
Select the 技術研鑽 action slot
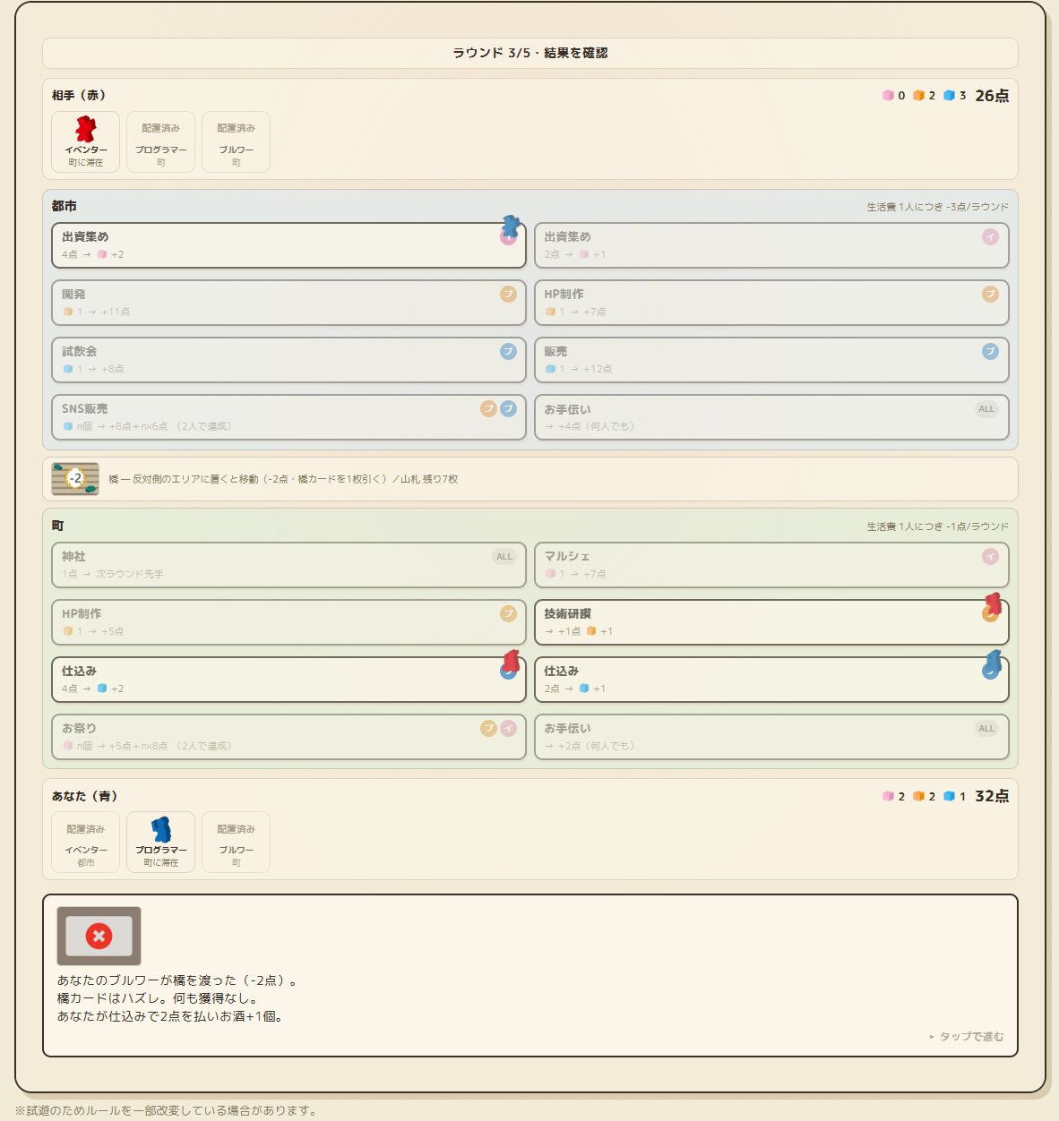click(771, 622)
